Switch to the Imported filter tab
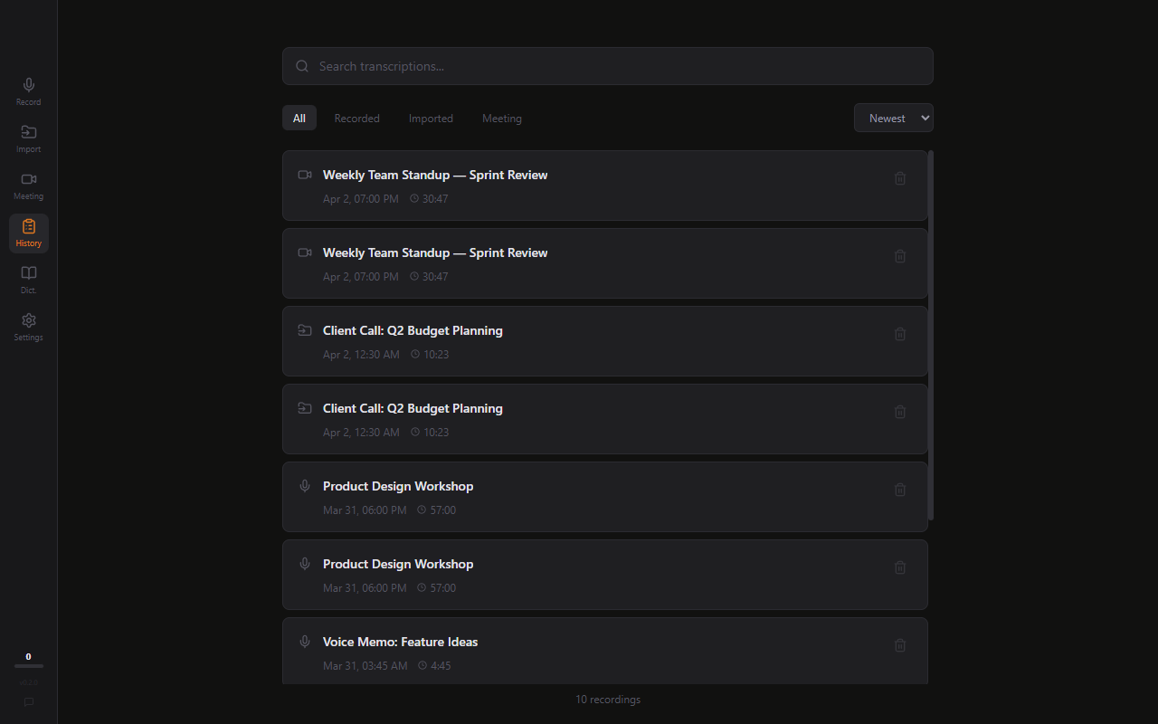Image resolution: width=1158 pixels, height=724 pixels. point(431,119)
